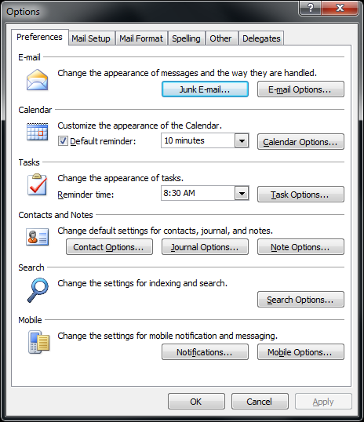Click the 'Default reminder:' label
This screenshot has width=364, height=422.
[x=103, y=141]
